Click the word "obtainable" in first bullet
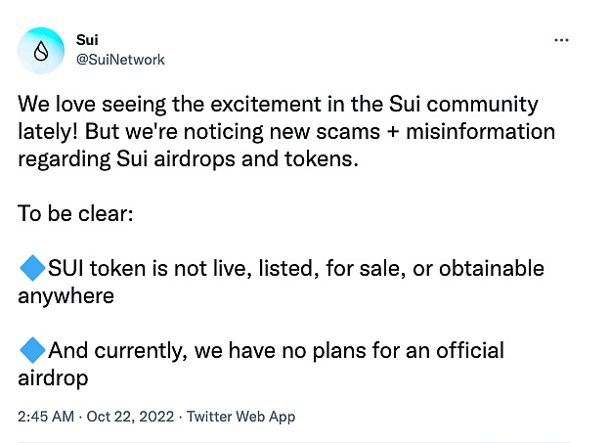 492,268
